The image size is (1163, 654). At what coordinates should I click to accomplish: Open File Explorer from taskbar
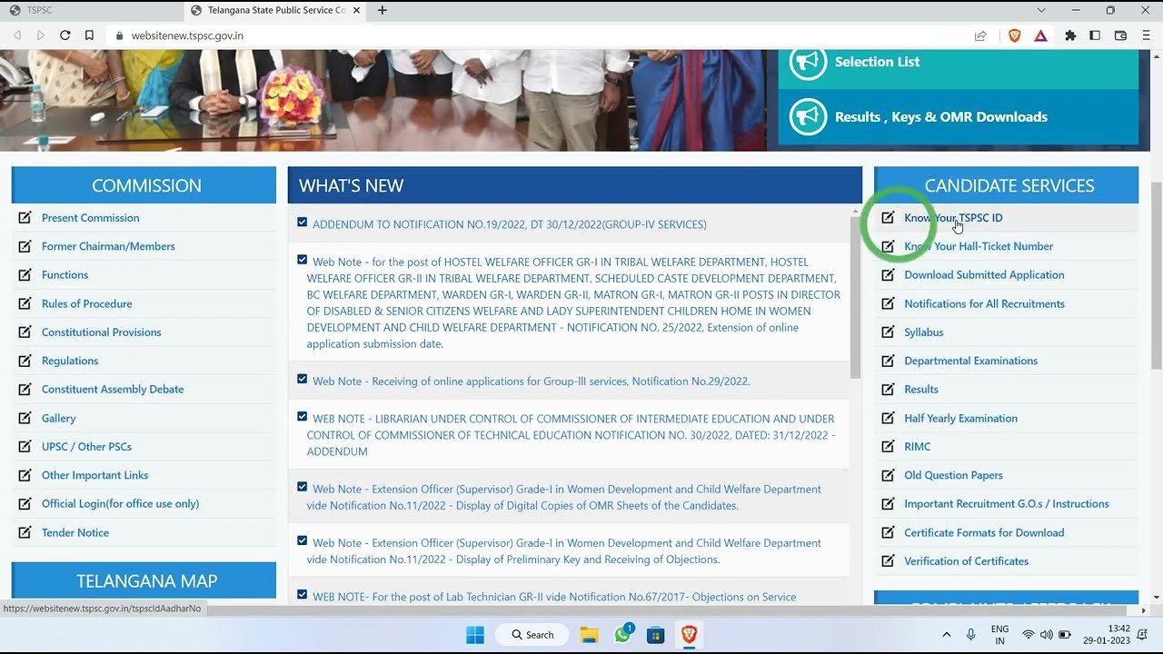click(x=589, y=635)
